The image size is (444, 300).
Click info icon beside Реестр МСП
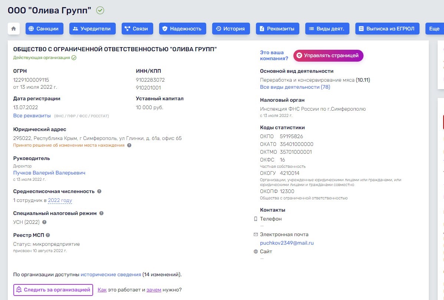pos(48,235)
